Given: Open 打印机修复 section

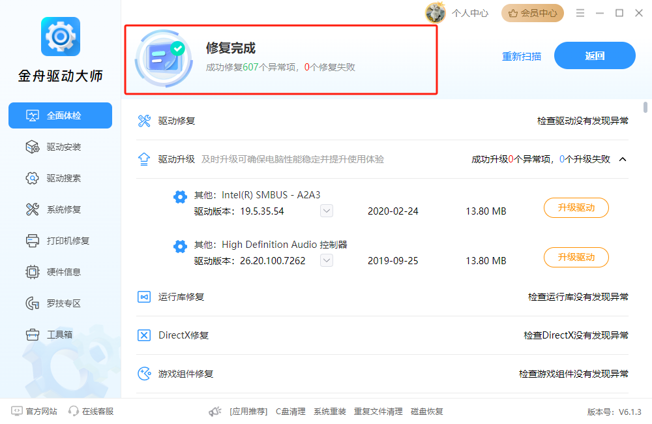Looking at the screenshot, I should point(60,241).
